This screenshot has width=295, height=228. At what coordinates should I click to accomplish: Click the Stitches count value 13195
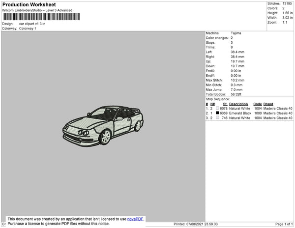288,3
